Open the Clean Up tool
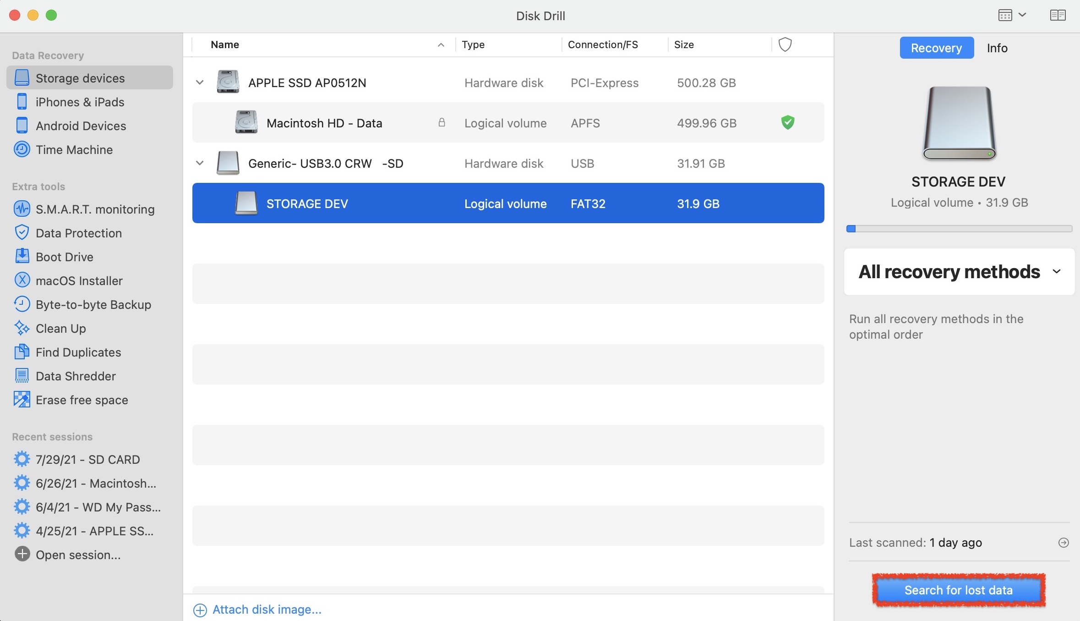This screenshot has height=621, width=1080. point(60,329)
